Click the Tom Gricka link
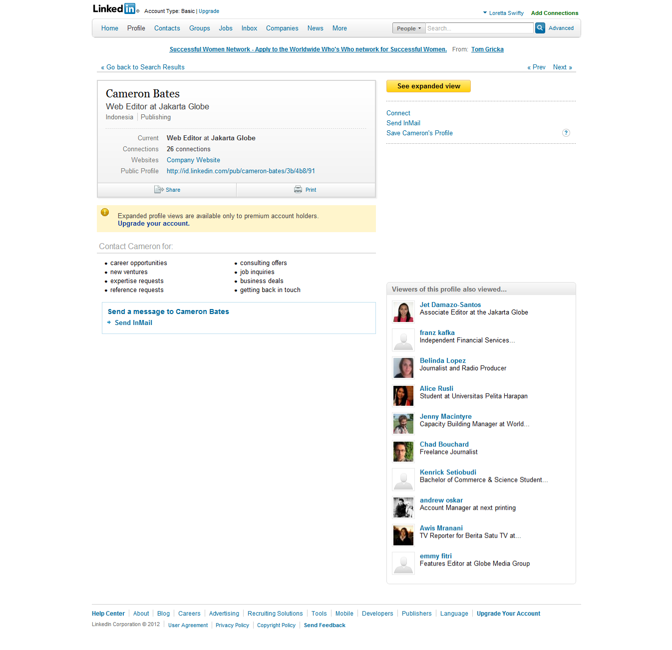This screenshot has width=672, height=650. coord(487,49)
